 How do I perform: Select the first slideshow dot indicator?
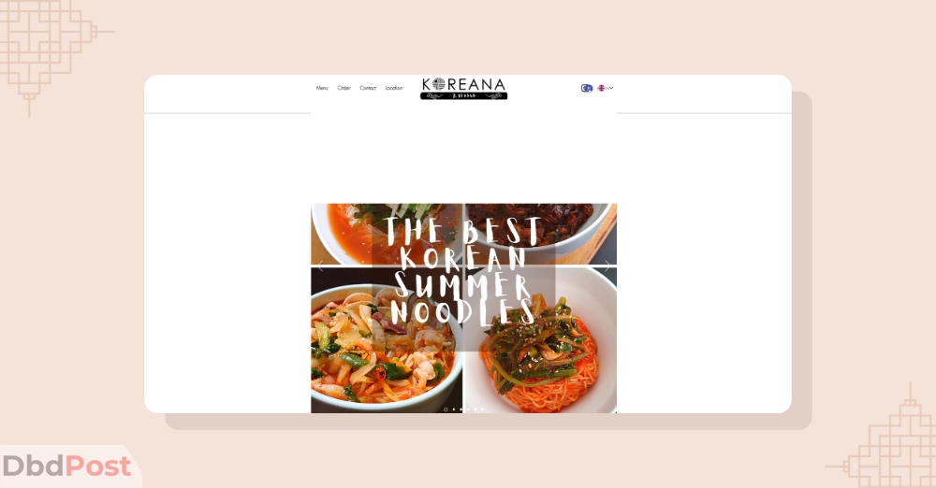pos(446,409)
